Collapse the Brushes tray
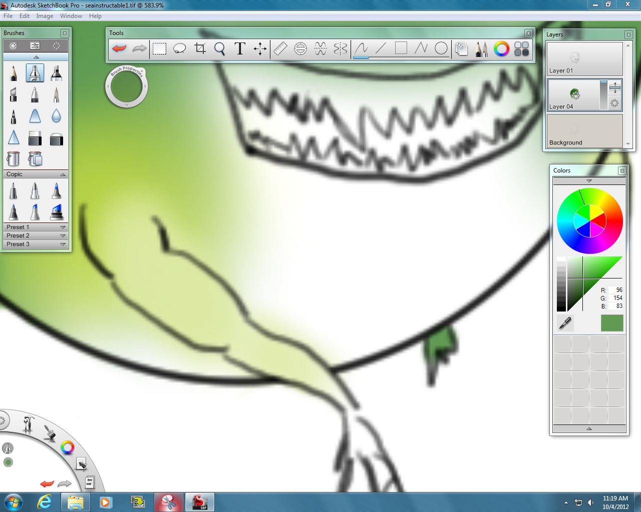The height and width of the screenshot is (512, 641). point(36,57)
